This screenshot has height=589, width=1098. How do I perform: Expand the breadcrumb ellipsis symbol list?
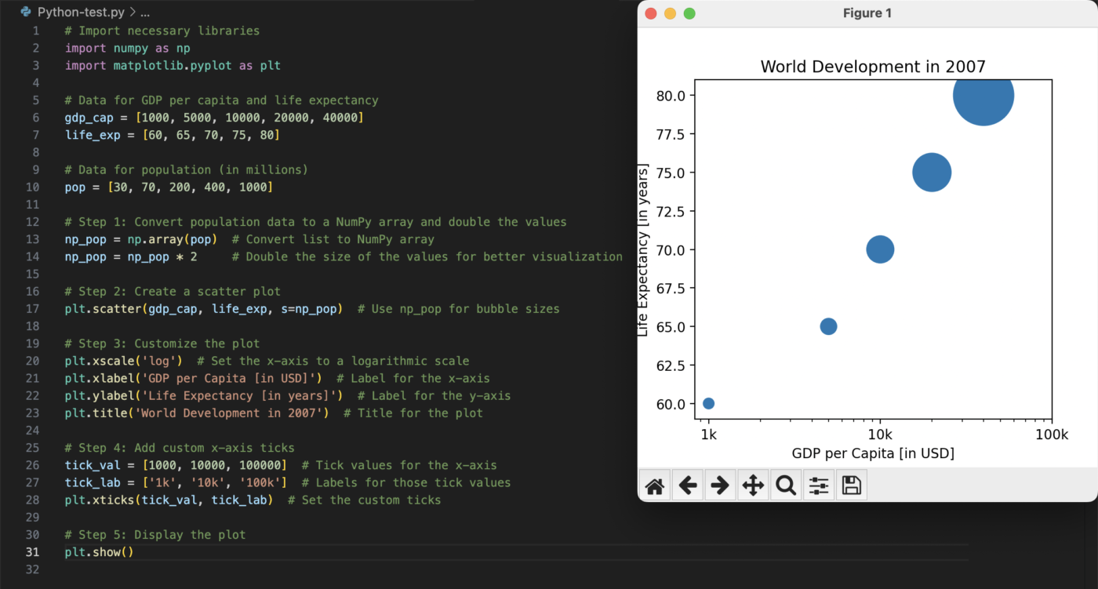[x=144, y=13]
